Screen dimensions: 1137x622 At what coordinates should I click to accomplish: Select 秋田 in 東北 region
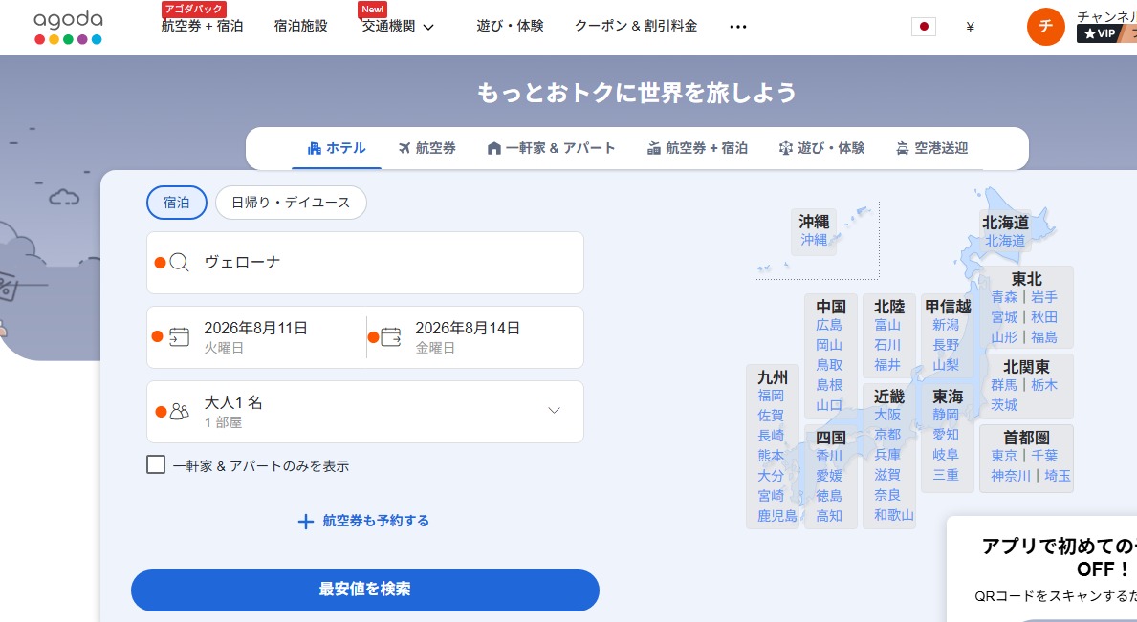tap(1044, 317)
